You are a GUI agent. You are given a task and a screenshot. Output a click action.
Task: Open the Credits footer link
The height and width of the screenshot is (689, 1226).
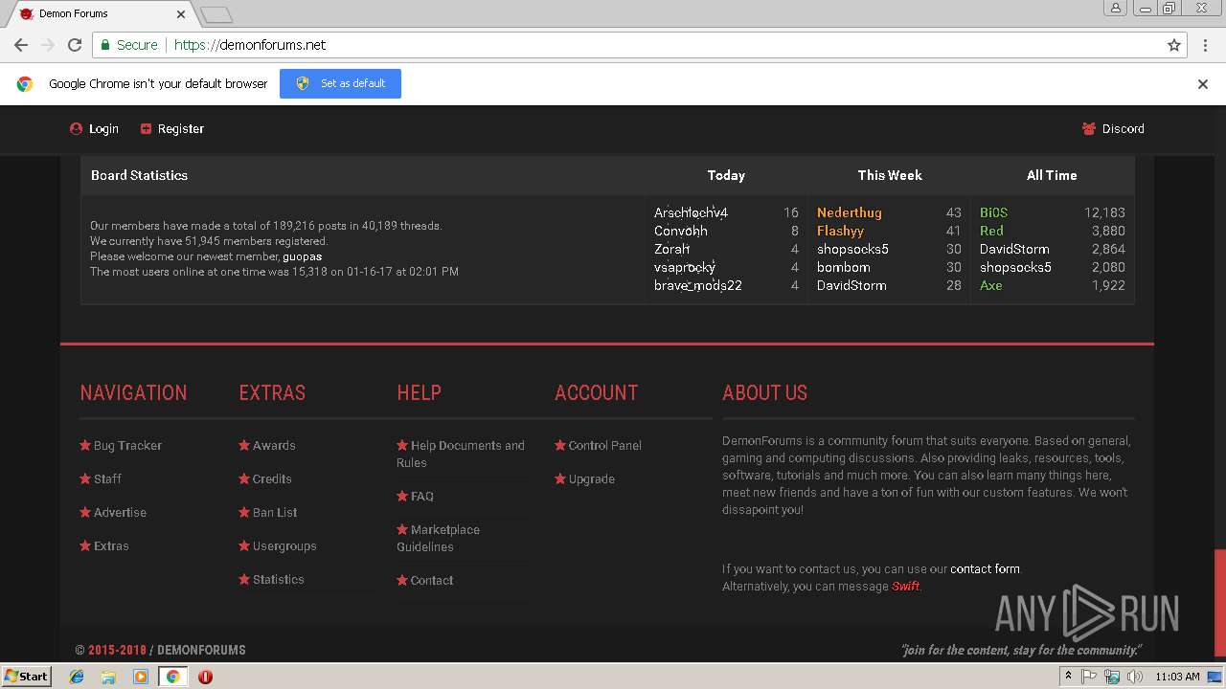272,478
